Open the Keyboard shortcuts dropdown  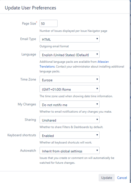pyautogui.click(x=69, y=135)
